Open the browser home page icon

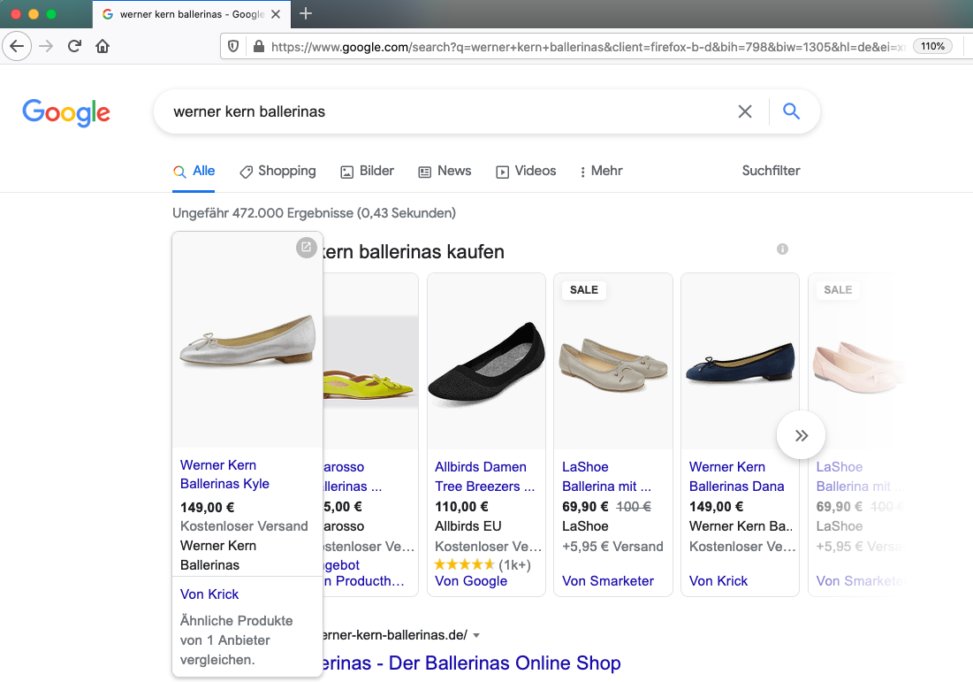click(103, 46)
